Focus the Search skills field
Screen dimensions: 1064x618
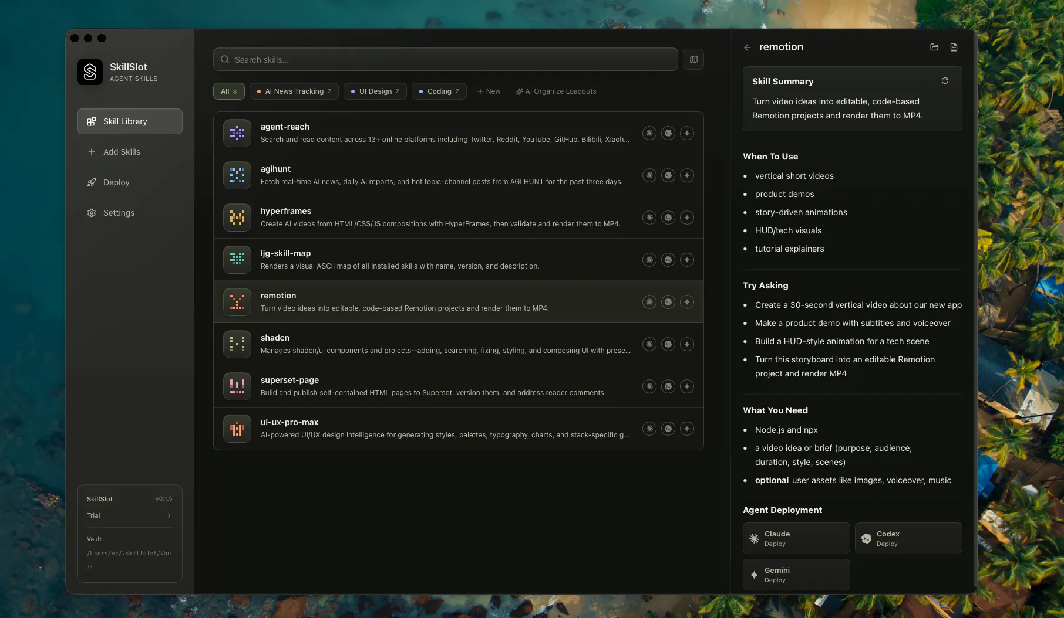click(446, 59)
